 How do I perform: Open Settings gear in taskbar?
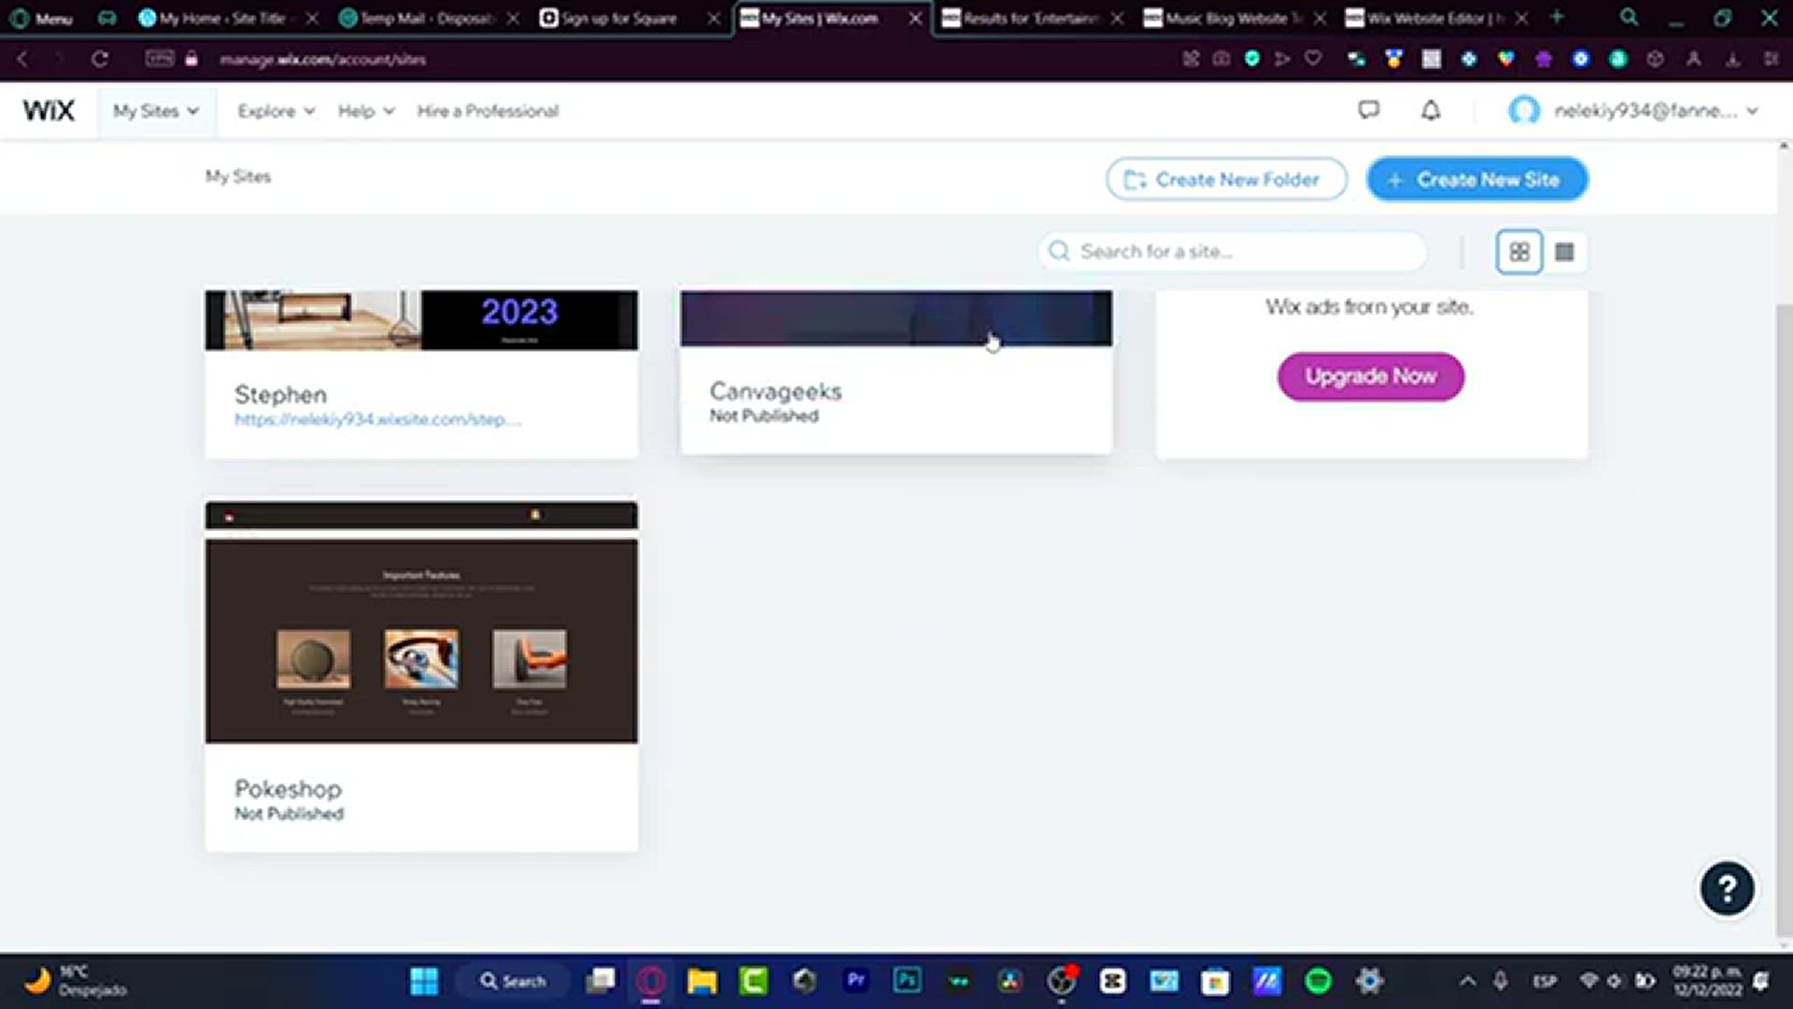(x=1369, y=981)
